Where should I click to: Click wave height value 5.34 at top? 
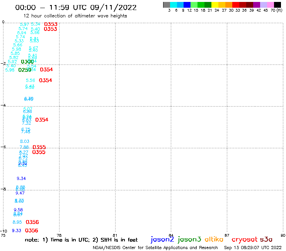pos(36,24)
